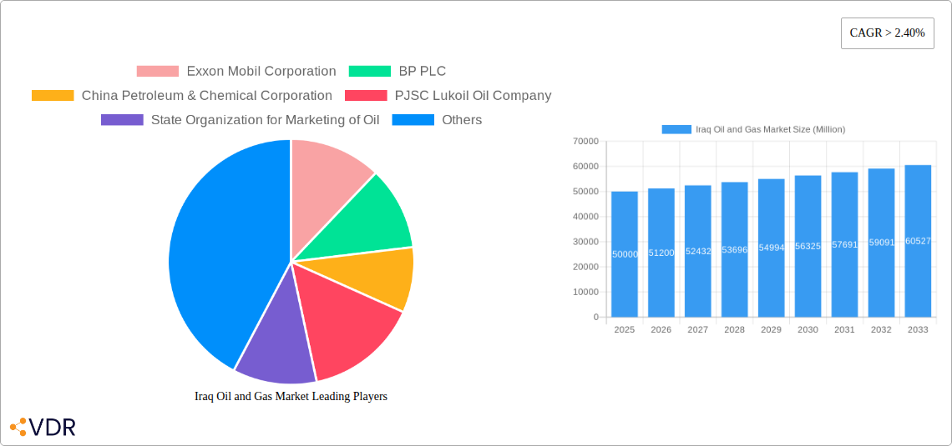Toggle PJSC Lukoil Oil Company label

(x=473, y=95)
